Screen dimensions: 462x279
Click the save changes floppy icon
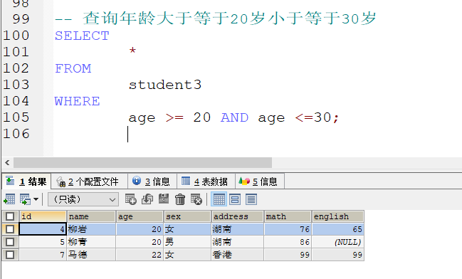pos(164,199)
